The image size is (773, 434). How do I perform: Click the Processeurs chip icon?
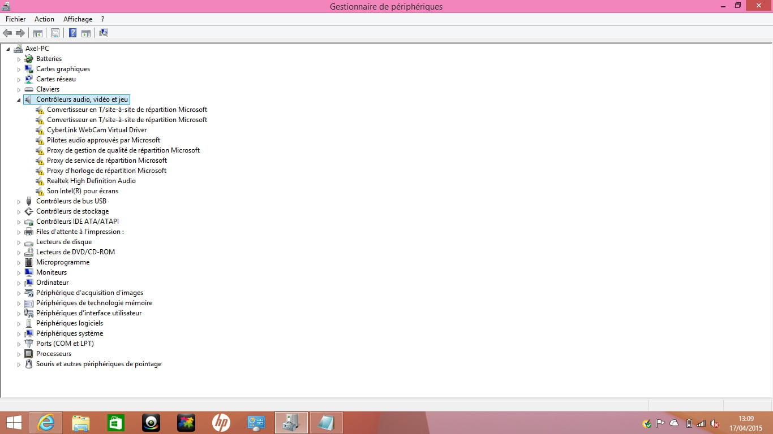[x=29, y=354]
